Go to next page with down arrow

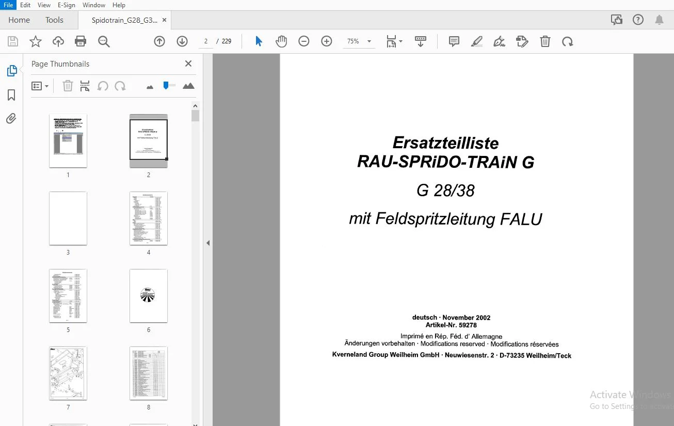pyautogui.click(x=182, y=41)
